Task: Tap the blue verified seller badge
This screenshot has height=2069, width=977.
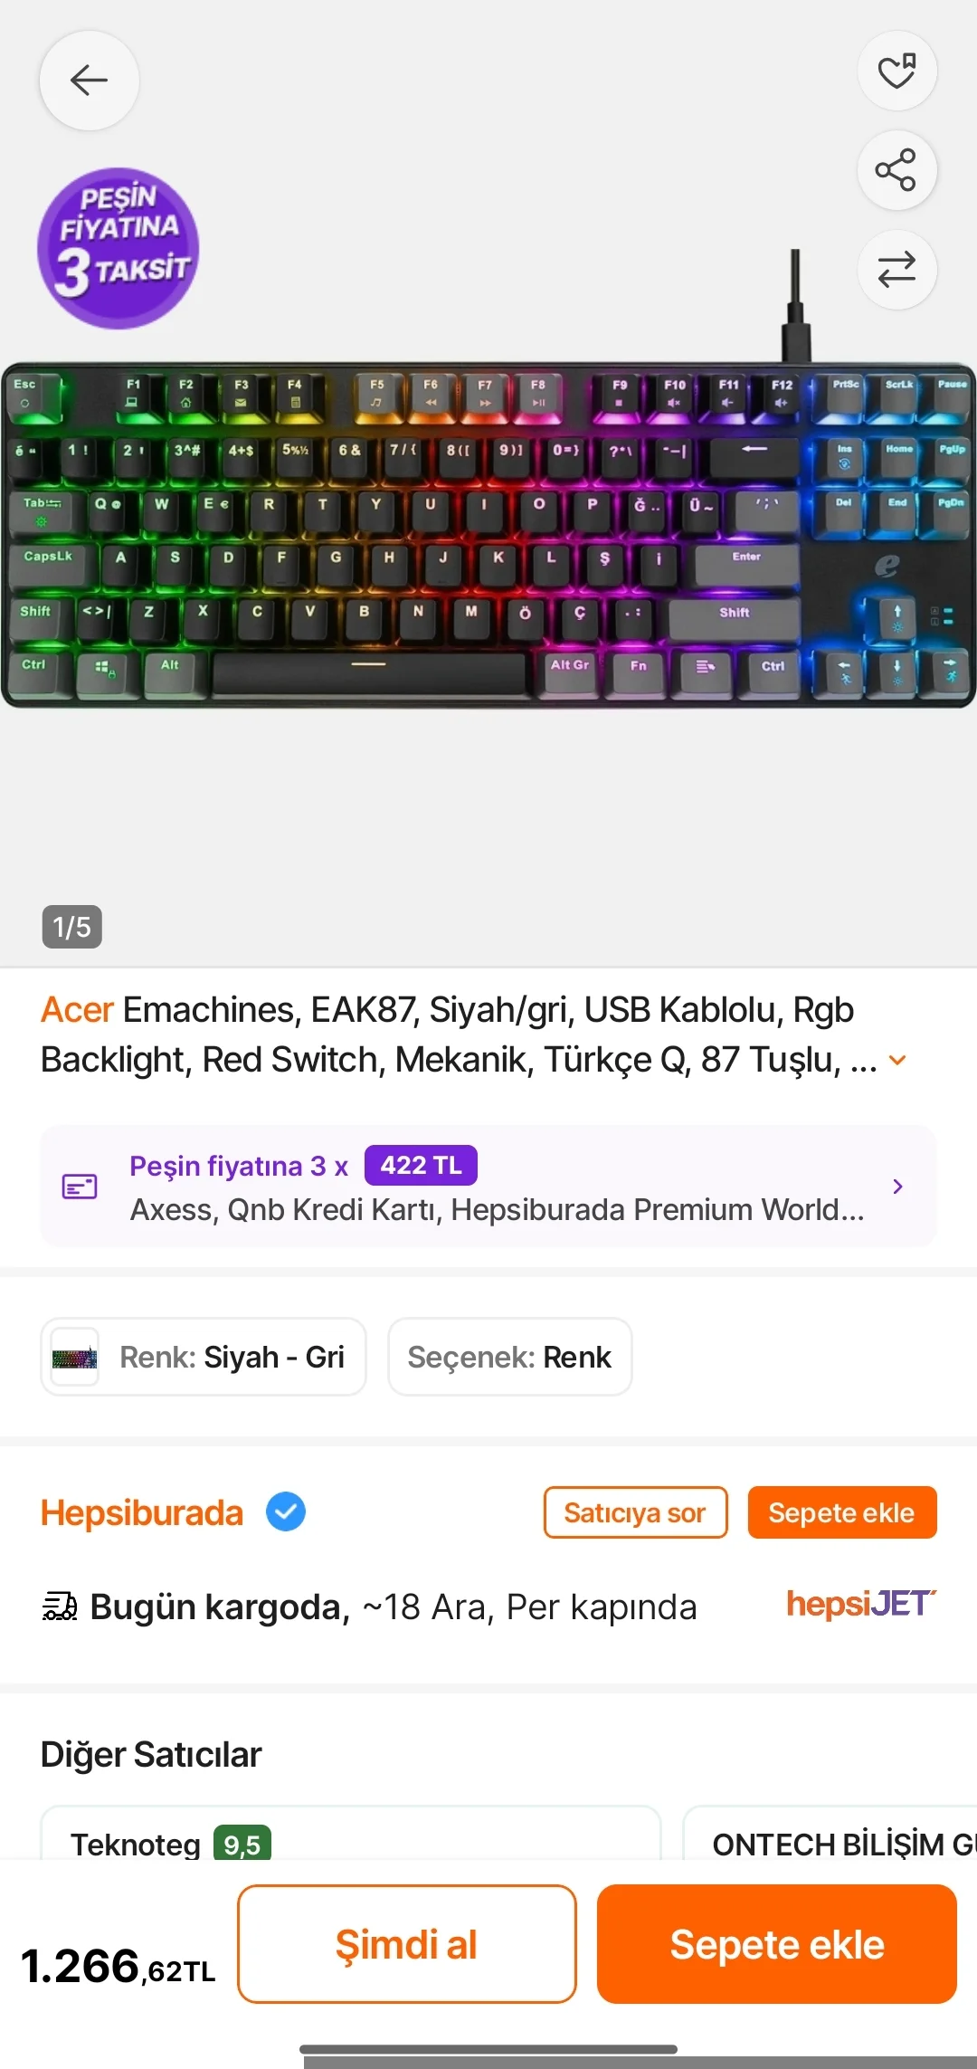Action: 286,1512
